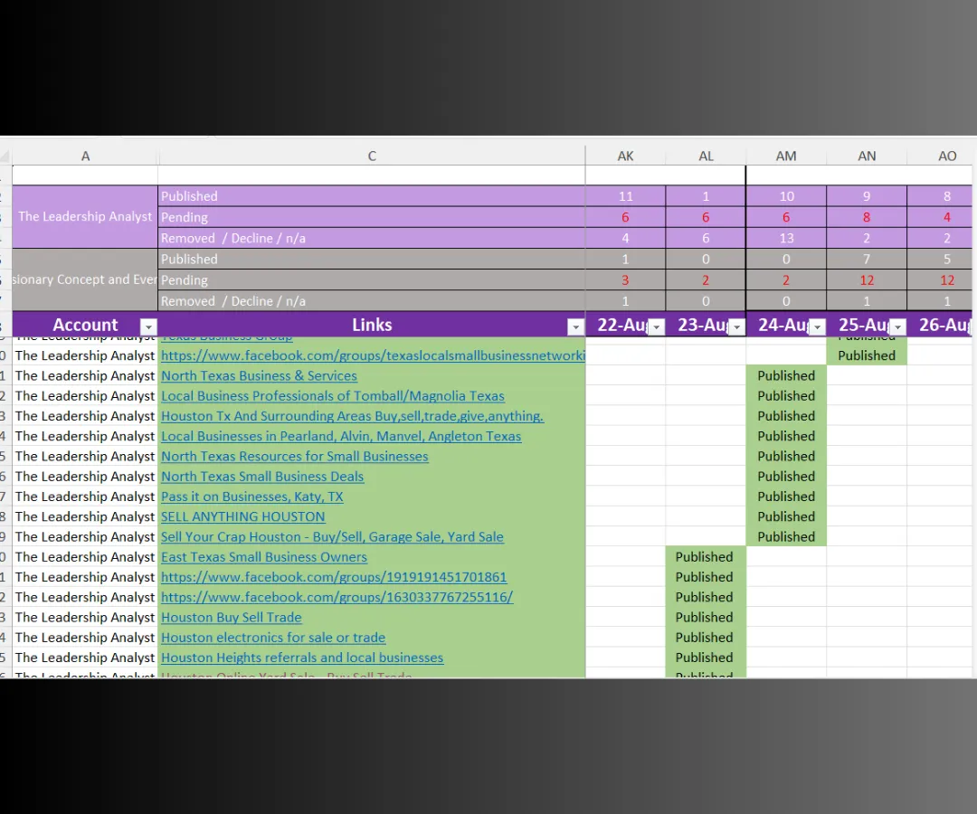
Task: Select The Leadership Analyst purple summary cell
Action: 85,217
